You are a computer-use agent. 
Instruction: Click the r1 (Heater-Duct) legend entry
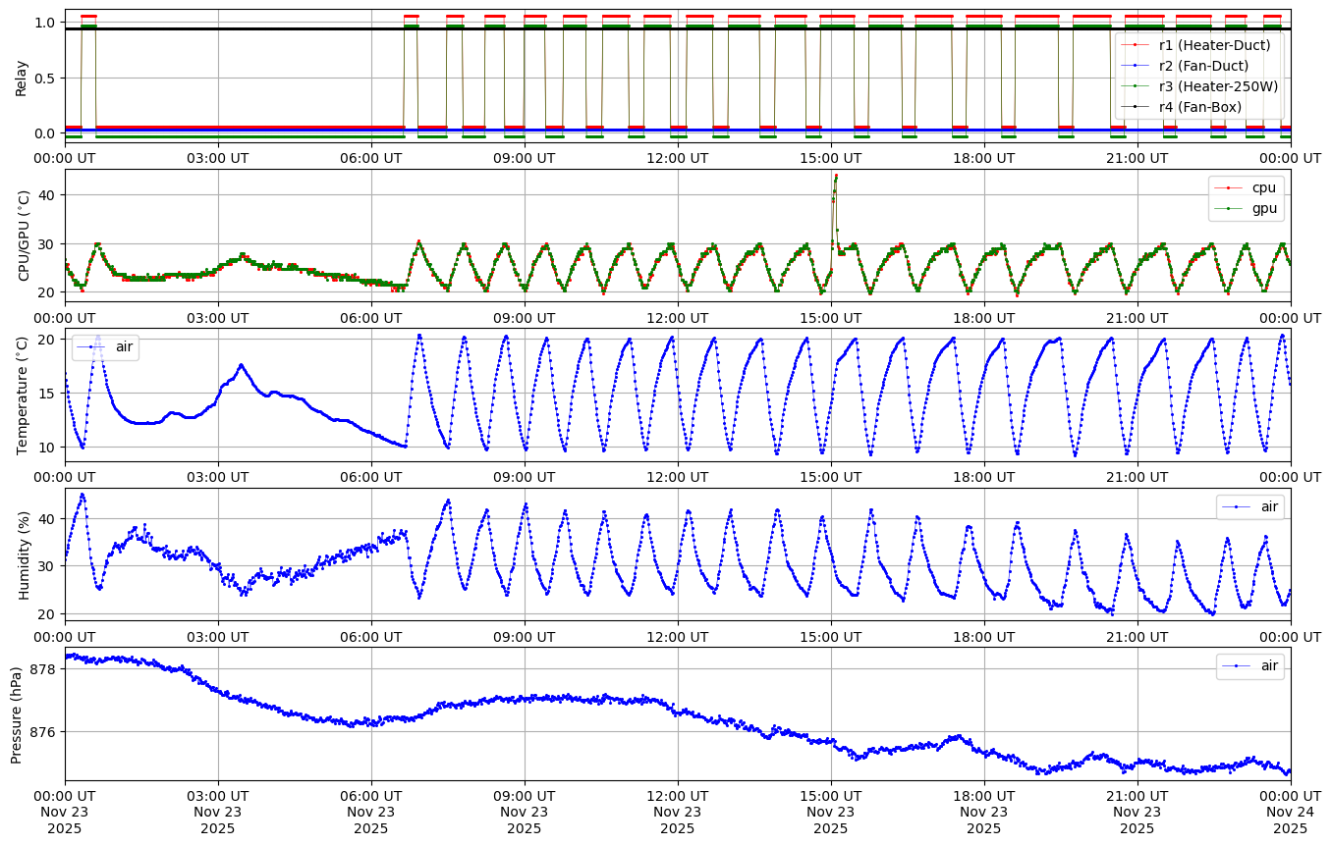click(x=1214, y=45)
